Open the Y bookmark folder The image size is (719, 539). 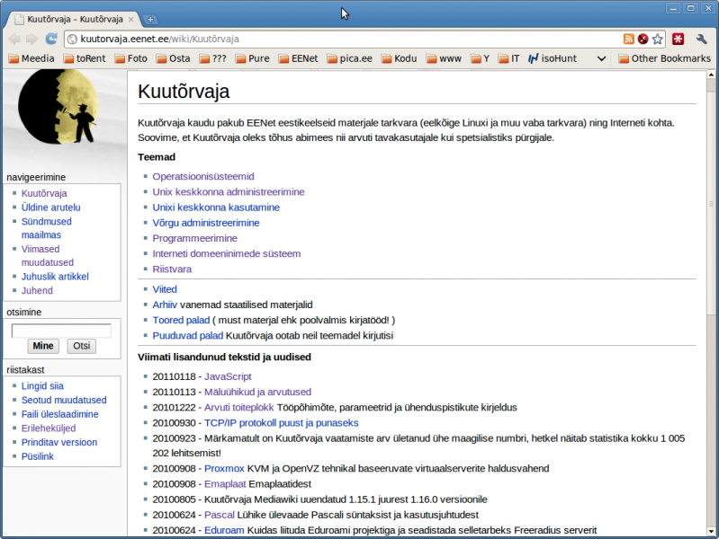coord(481,58)
